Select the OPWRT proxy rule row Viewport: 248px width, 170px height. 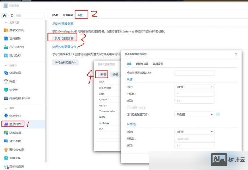[109, 100]
